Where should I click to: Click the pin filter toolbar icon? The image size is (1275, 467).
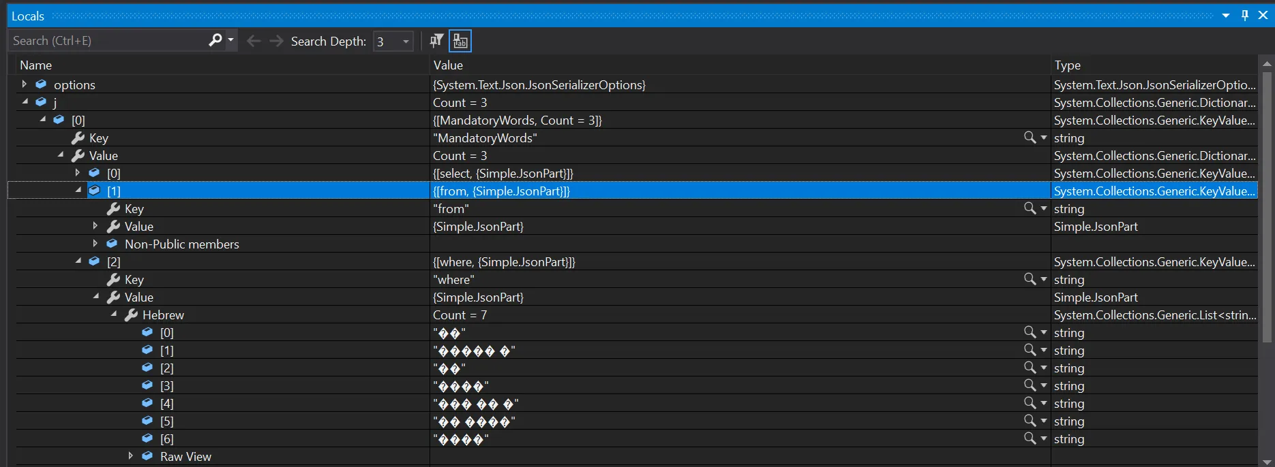[x=436, y=41]
